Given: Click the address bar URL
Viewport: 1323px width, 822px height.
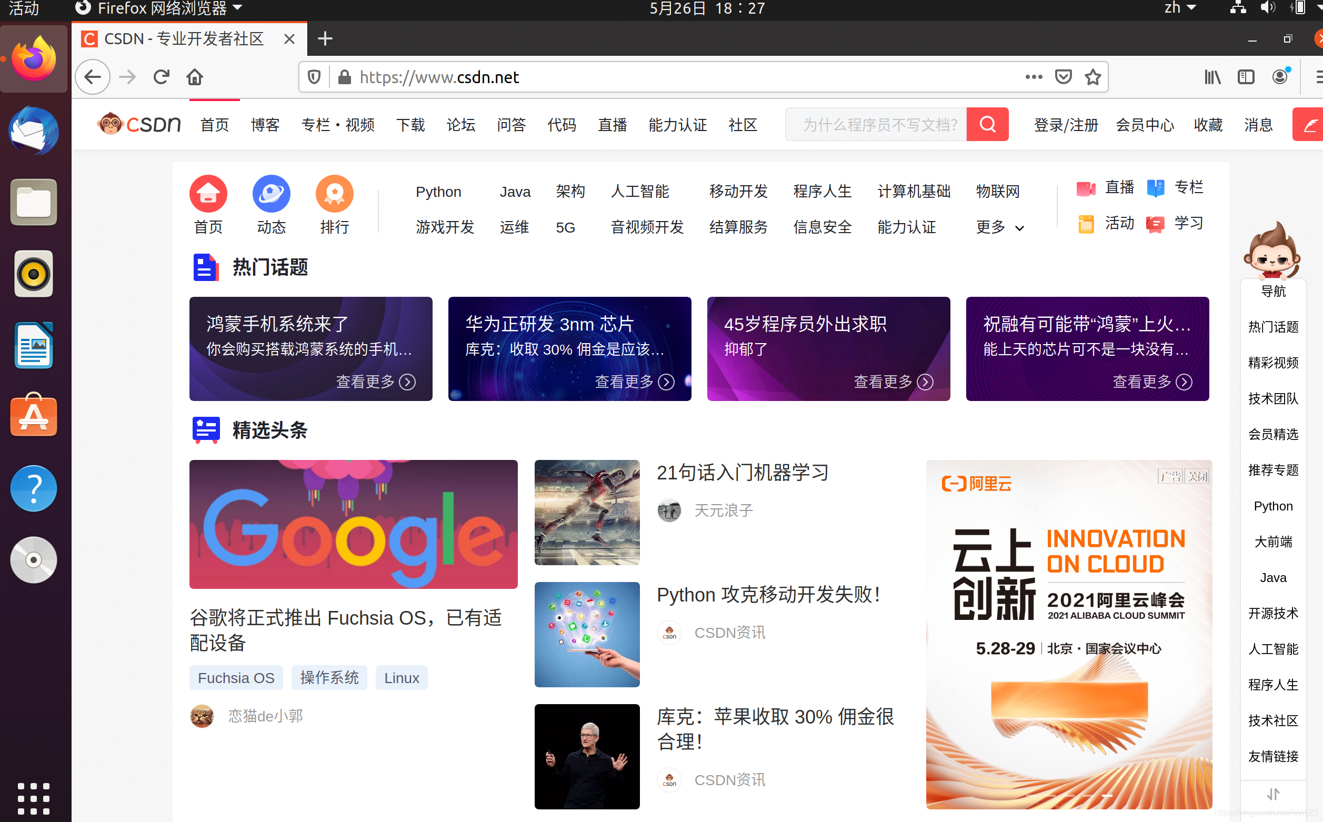Looking at the screenshot, I should [x=439, y=77].
